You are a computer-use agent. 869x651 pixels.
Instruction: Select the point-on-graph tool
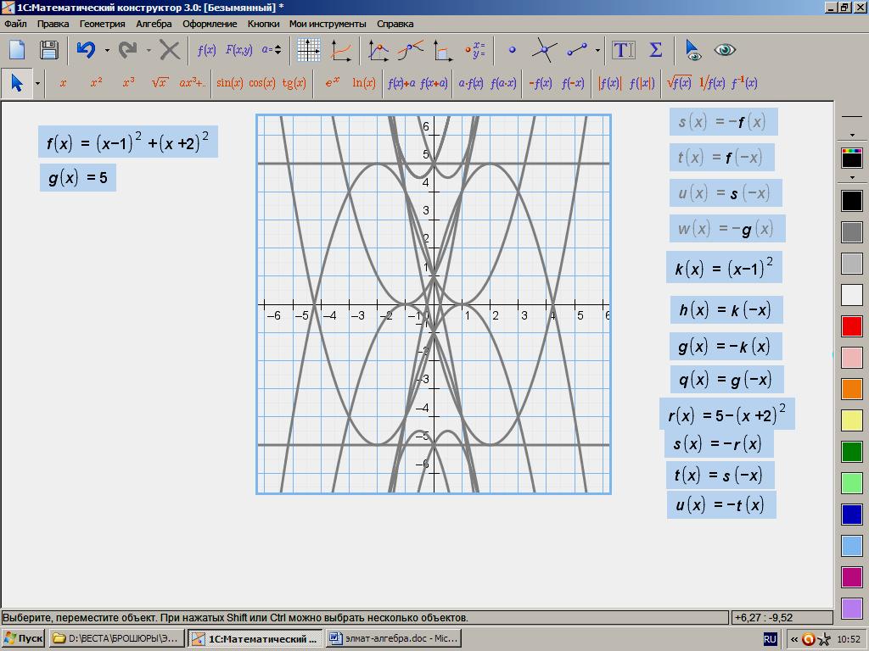click(378, 50)
